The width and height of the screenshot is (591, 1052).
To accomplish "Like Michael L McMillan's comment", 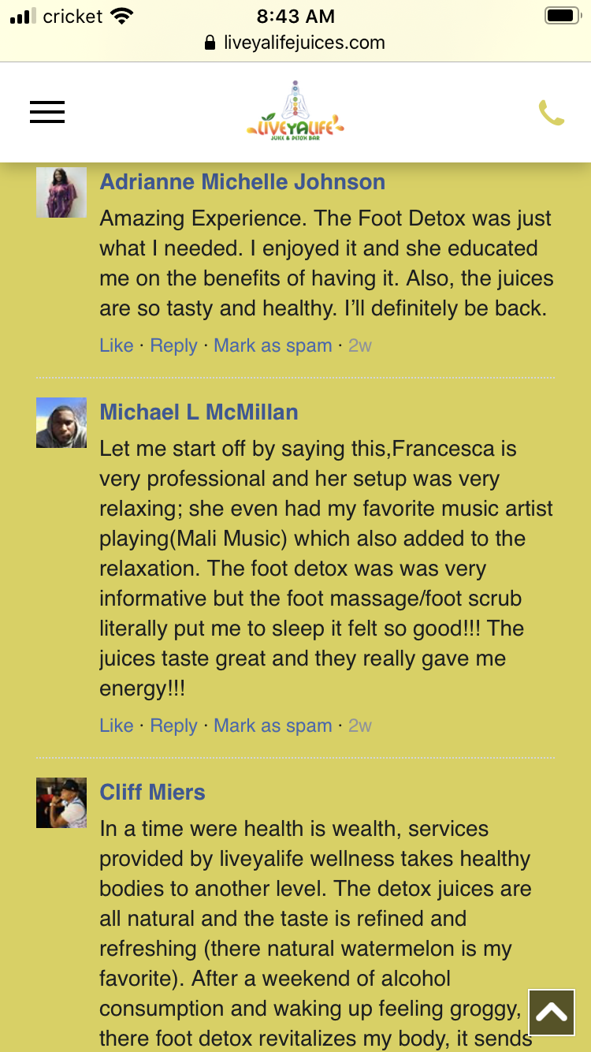I will [116, 726].
